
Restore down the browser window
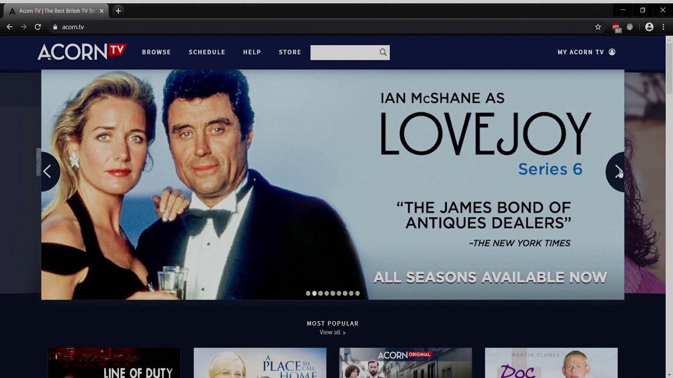point(643,10)
